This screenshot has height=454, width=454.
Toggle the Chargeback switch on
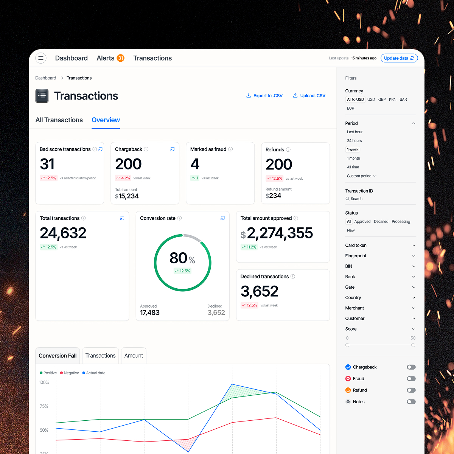pos(411,367)
